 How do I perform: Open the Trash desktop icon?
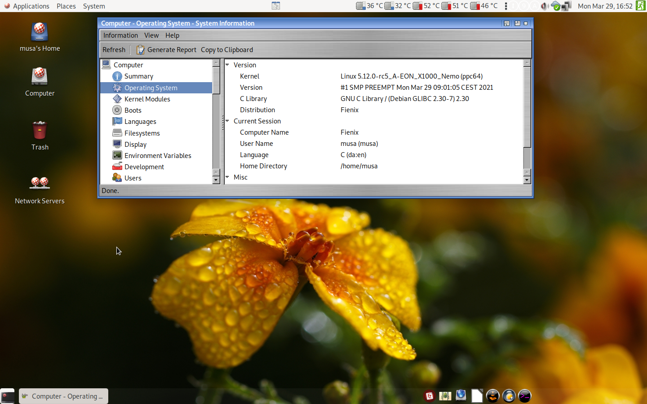(40, 136)
